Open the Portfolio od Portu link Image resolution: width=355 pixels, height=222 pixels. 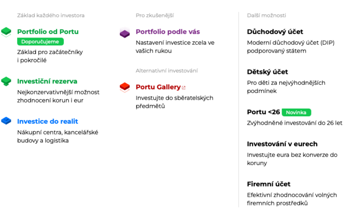(48, 32)
